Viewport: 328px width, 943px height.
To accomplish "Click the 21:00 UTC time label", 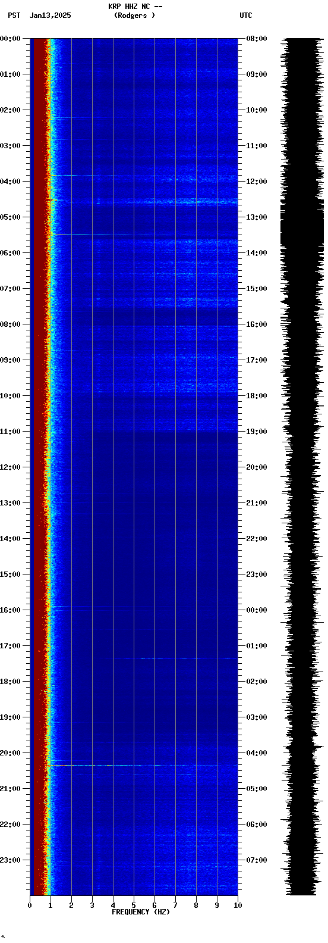I will click(x=257, y=503).
